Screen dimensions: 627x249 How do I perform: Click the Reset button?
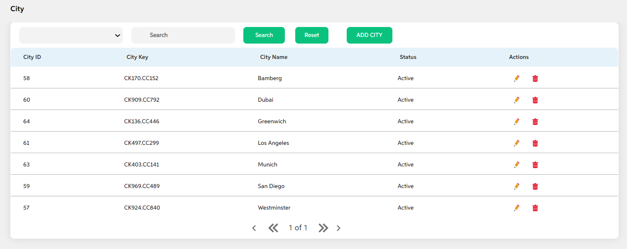coord(312,35)
